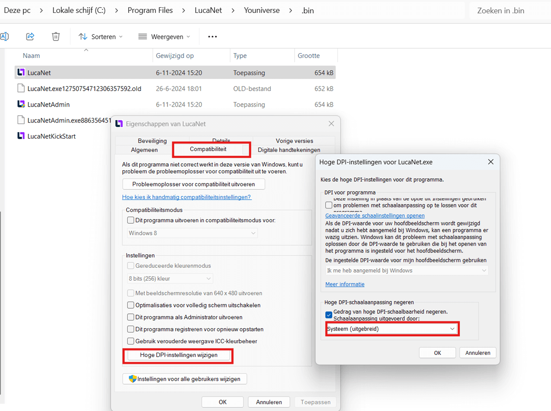Toggle Gereduceerde kleurenmodus checkbox
Screen dimensions: 551x411
tap(131, 266)
